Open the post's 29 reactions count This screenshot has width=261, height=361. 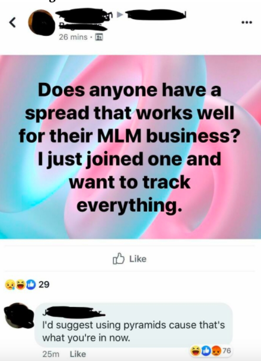point(44,285)
